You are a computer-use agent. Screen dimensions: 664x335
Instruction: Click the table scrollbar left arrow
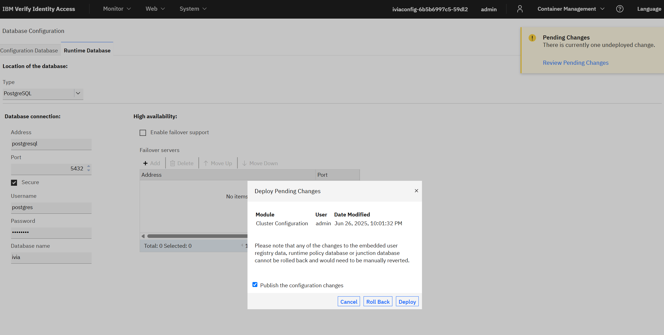[143, 236]
